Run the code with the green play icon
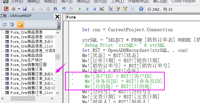 (80, 9)
